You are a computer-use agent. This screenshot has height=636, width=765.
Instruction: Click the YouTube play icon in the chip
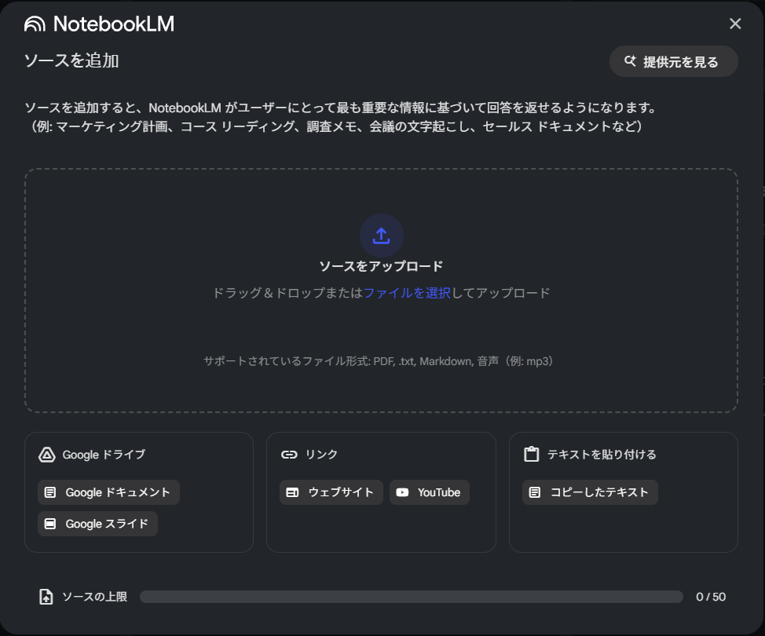coord(403,492)
